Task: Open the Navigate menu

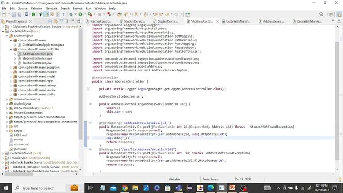Action: click(51, 9)
